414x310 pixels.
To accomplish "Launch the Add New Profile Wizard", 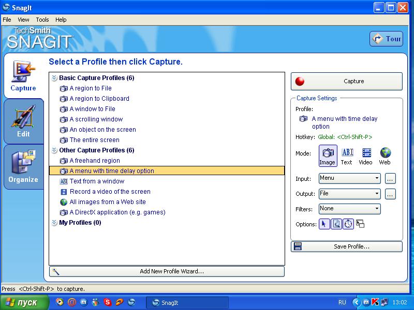I will click(167, 271).
